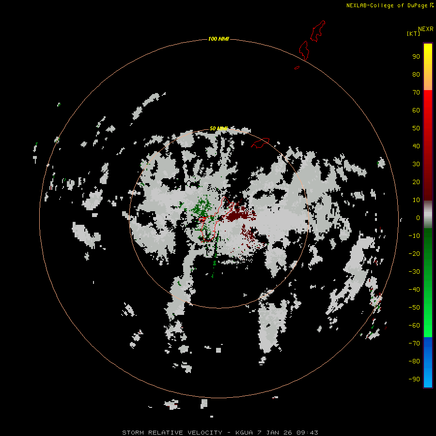The width and height of the screenshot is (436, 436).
Task: Click the 50 value on the velocity scale
Action: point(416,128)
